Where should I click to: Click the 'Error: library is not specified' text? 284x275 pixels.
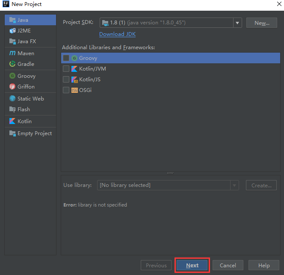click(95, 205)
